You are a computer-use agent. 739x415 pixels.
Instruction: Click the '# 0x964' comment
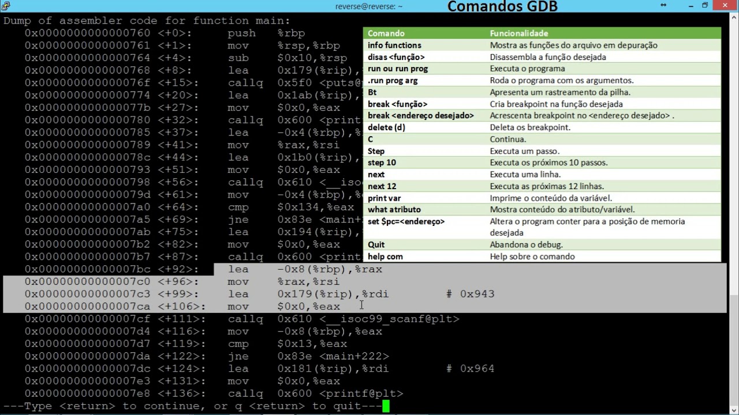coord(470,368)
